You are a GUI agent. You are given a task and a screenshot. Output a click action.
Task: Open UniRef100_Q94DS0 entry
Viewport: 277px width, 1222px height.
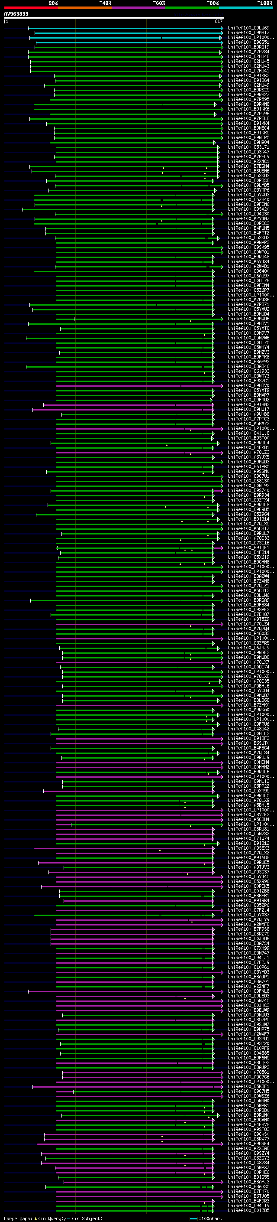pyautogui.click(x=248, y=213)
